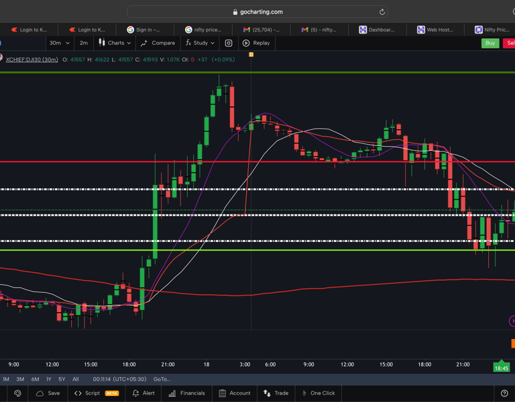Open the 'nifty price...' browser tab

pyautogui.click(x=203, y=29)
